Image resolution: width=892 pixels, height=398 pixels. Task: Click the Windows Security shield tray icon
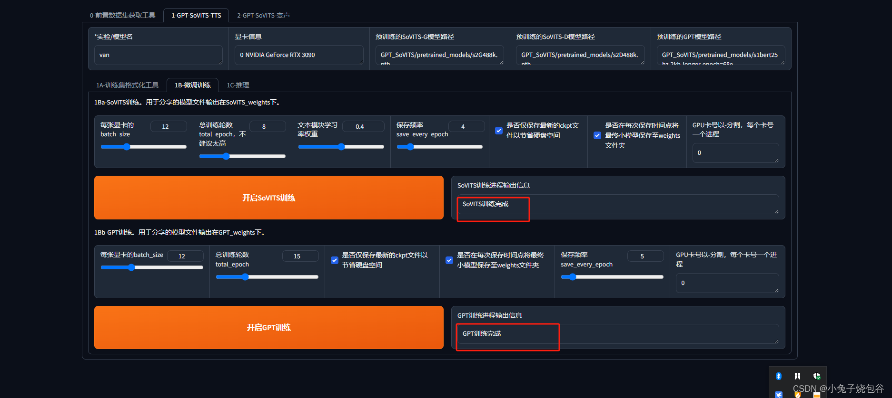(x=817, y=376)
